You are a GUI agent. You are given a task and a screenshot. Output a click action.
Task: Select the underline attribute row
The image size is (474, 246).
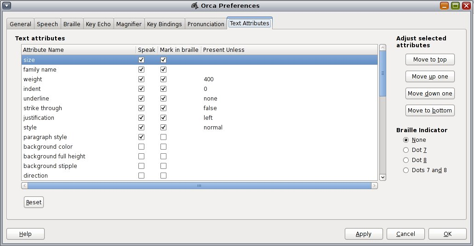click(x=200, y=98)
